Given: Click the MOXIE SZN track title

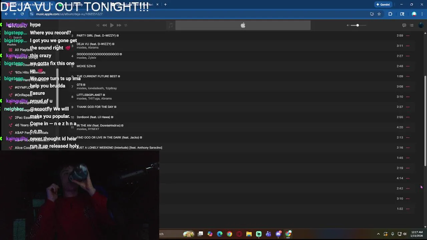Looking at the screenshot, I should click(x=84, y=66).
